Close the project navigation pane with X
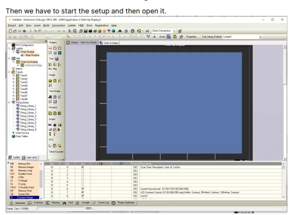This screenshot has width=292, height=215. 46,42
